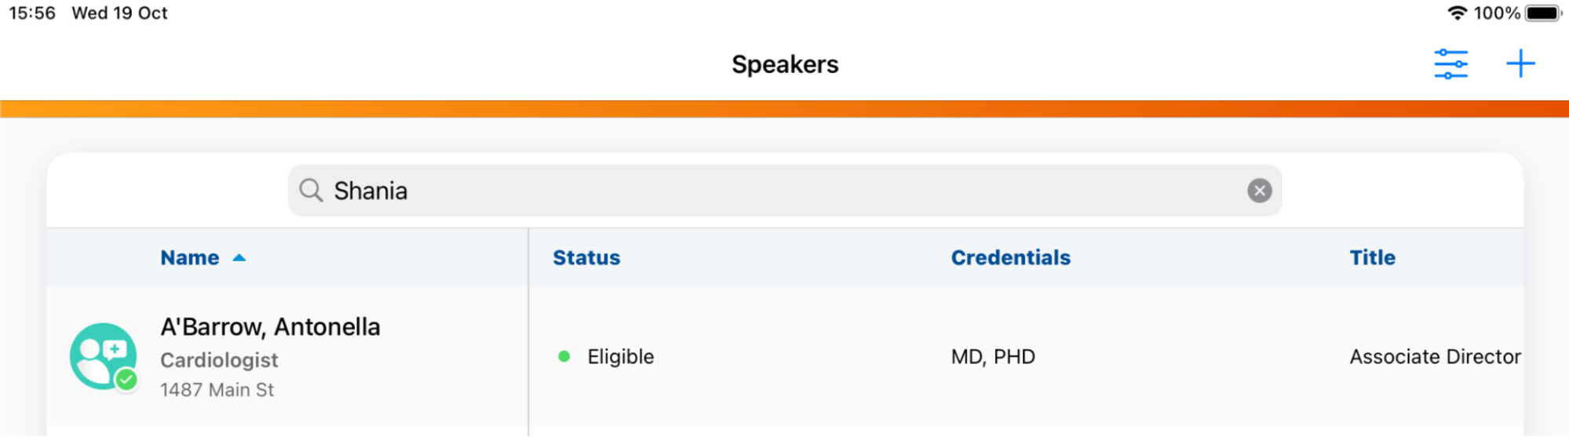Screen dimensions: 1569x437
Task: Click the magnifying glass search icon
Action: point(311,191)
